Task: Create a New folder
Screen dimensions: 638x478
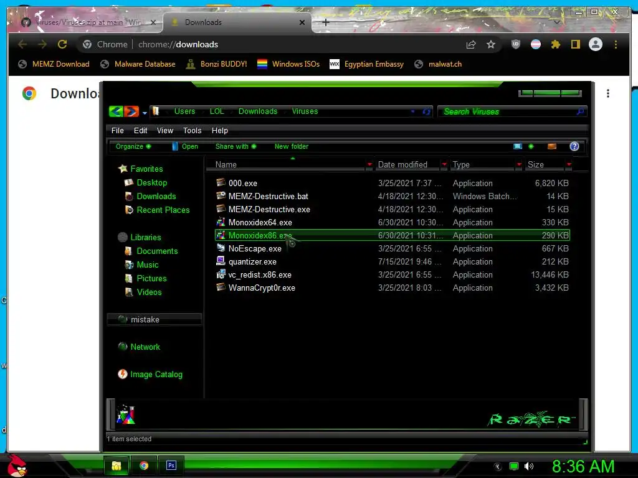Action: (x=292, y=146)
